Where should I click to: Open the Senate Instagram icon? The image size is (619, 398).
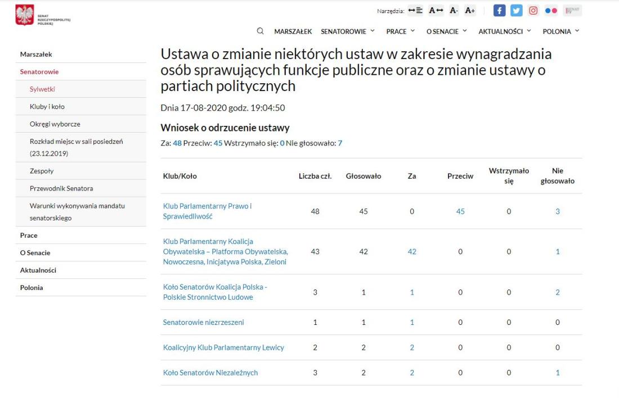pyautogui.click(x=533, y=11)
